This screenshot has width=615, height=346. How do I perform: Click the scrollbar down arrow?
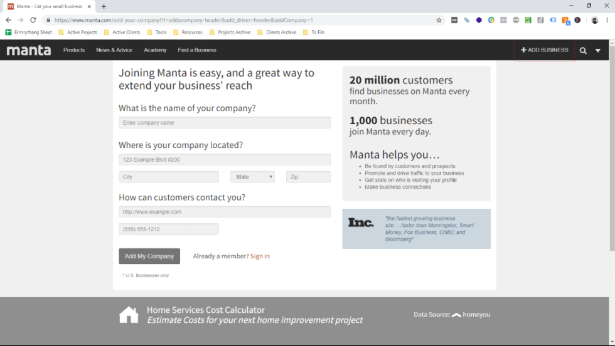(612, 342)
